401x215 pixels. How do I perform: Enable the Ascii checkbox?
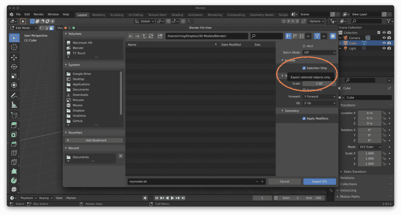[x=304, y=46]
